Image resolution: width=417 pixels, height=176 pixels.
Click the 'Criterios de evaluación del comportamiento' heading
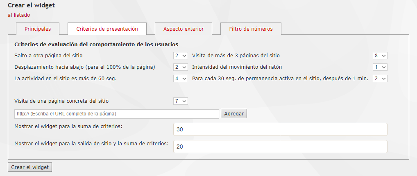click(x=96, y=44)
